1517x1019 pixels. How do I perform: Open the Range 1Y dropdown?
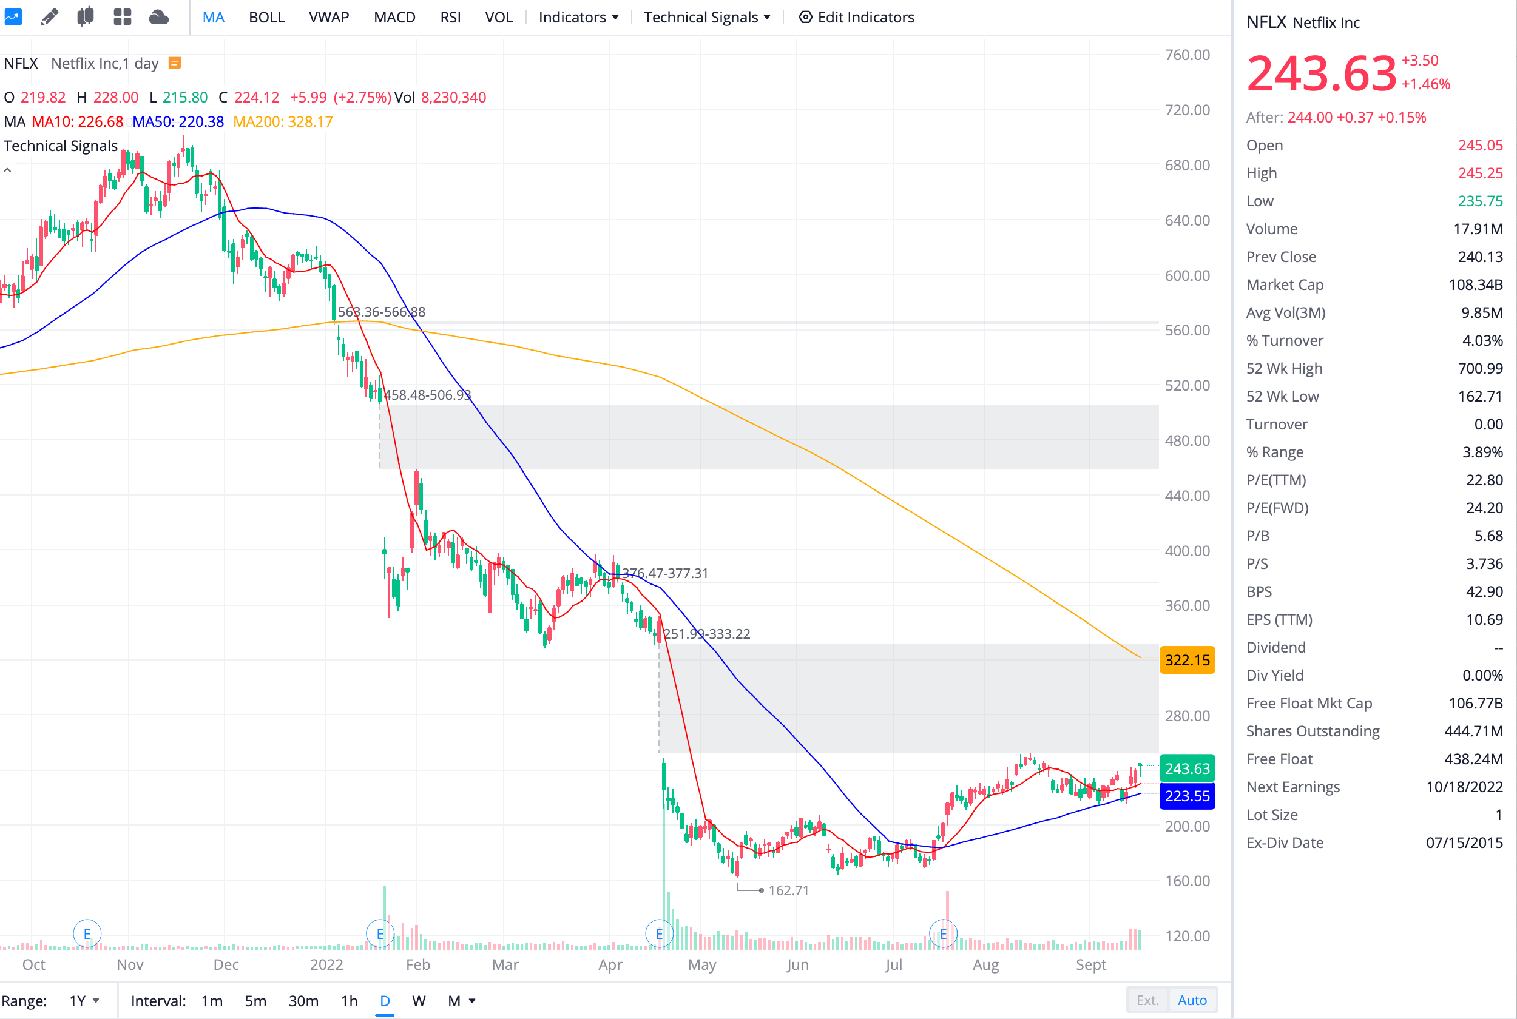[x=84, y=1000]
